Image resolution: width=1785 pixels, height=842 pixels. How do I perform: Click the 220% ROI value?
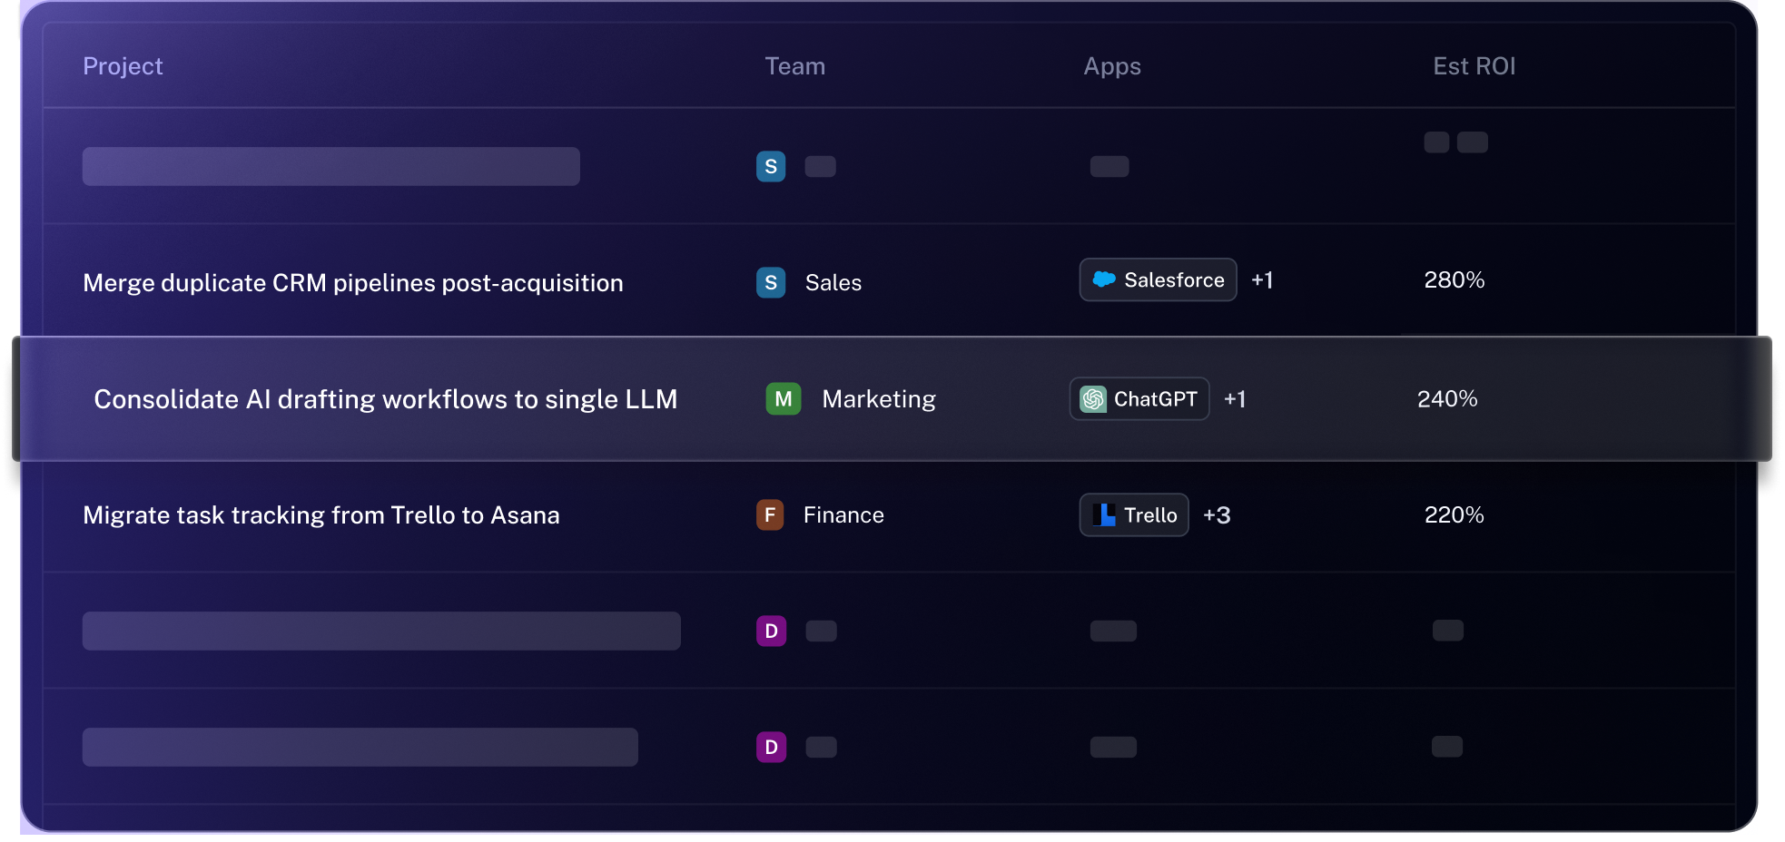pos(1455,515)
